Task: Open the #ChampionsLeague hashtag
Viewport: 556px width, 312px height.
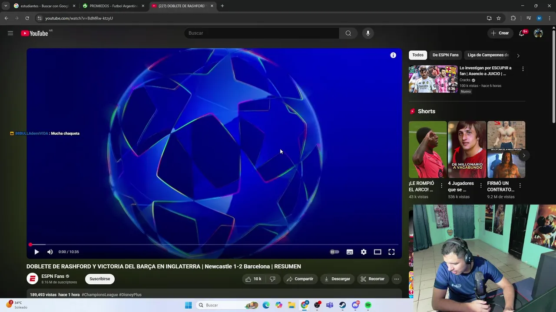Action: point(99,295)
